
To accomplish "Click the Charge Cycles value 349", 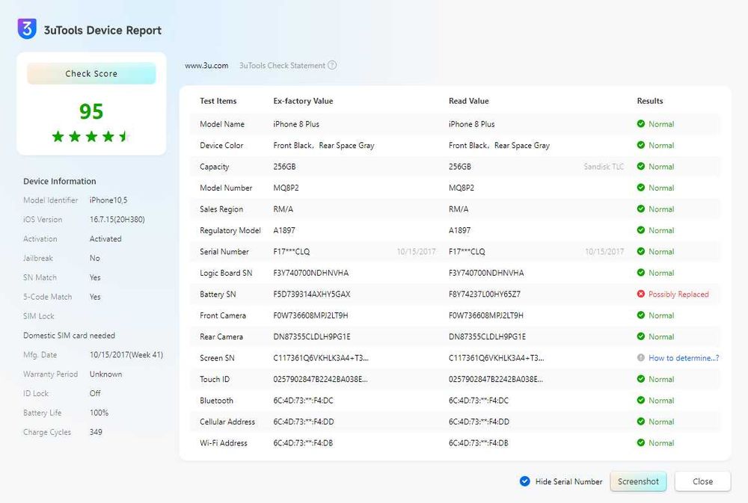I will tap(96, 432).
